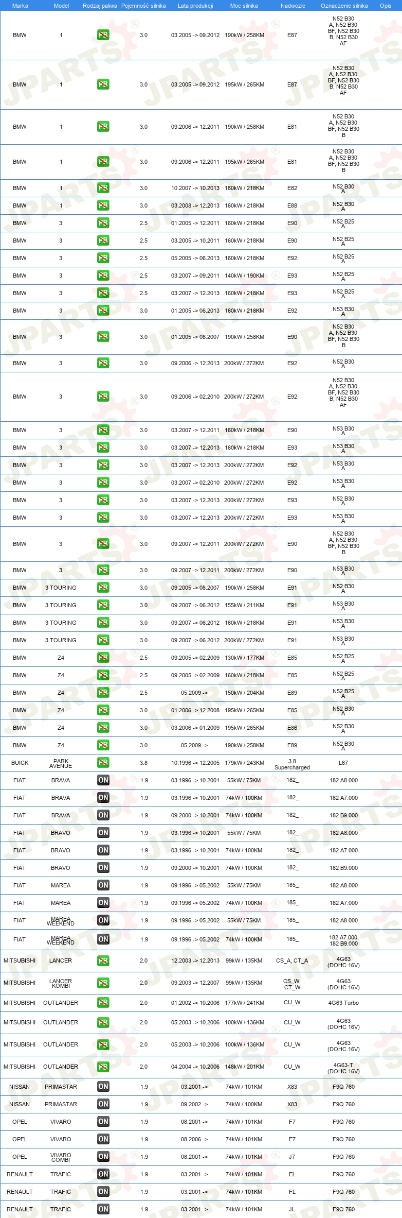Image resolution: width=402 pixels, height=1218 pixels.
Task: Click the CS_A, CT_A body cell
Action: tap(292, 960)
